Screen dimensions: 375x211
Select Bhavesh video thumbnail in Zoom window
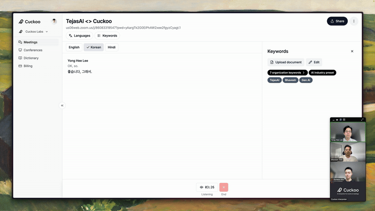click(x=348, y=151)
